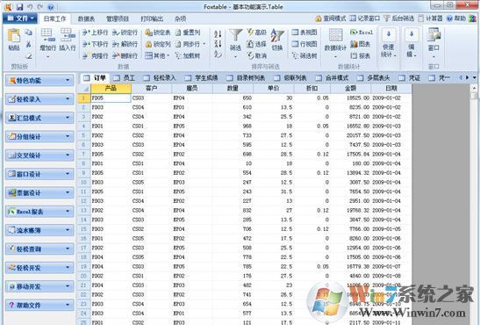Open the 员工 table tab
Viewport: 480px width, 325px height.
click(x=124, y=78)
